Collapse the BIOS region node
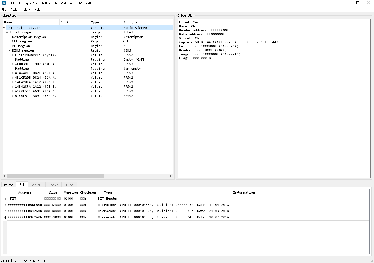 [10, 50]
